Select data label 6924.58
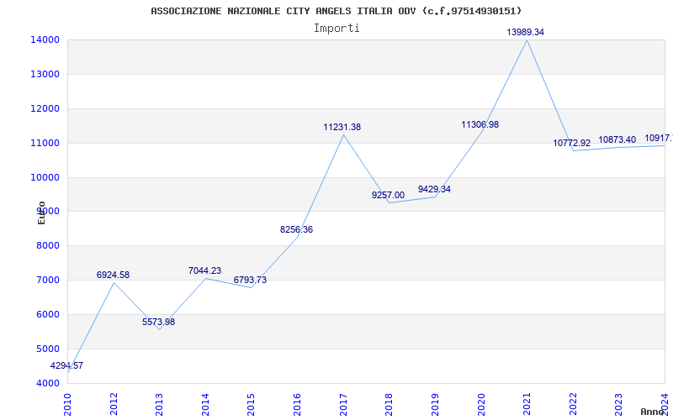The height and width of the screenshot is (420, 673). coord(113,275)
